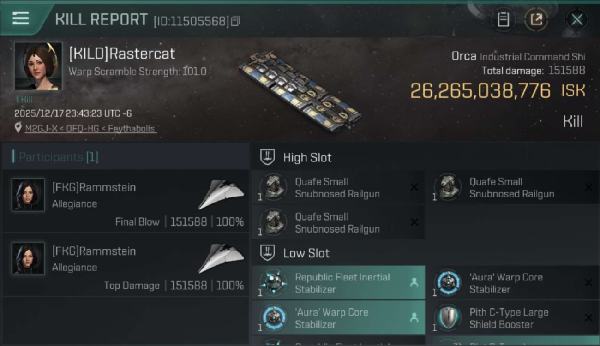This screenshot has width=600, height=346.
Task: Open the hamburger menu
Action: (21, 18)
